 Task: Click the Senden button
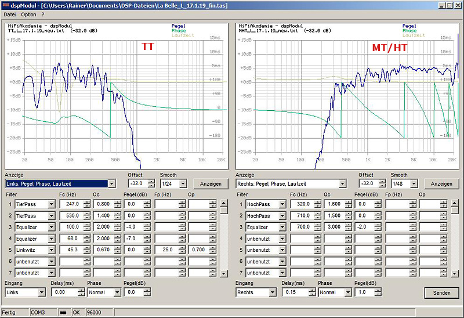(441, 293)
